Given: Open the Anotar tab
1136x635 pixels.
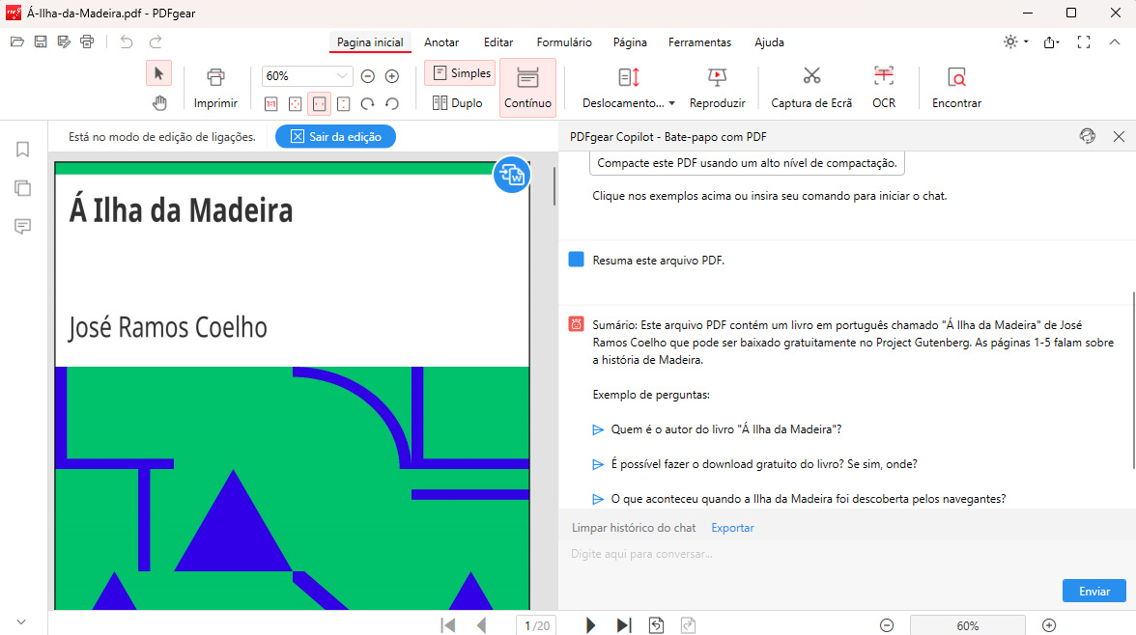Looking at the screenshot, I should [x=441, y=42].
